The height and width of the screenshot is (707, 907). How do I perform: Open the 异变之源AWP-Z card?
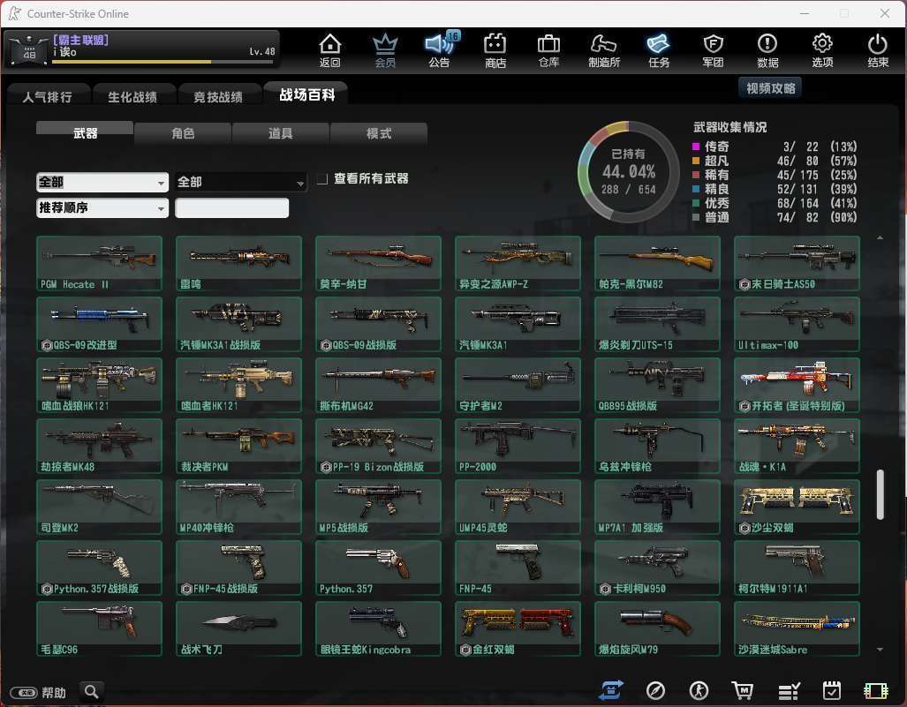518,263
